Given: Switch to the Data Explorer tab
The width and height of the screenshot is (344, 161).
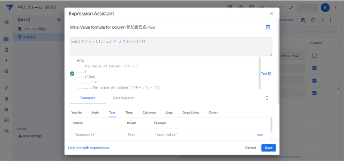Looking at the screenshot, I should click(x=123, y=98).
